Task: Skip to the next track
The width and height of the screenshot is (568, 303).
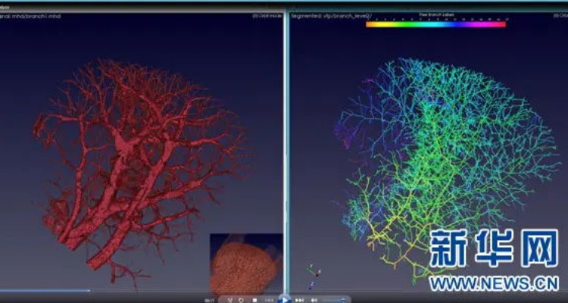Action: [x=300, y=299]
